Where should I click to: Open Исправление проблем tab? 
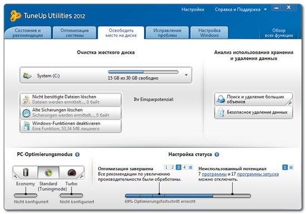tap(167, 33)
